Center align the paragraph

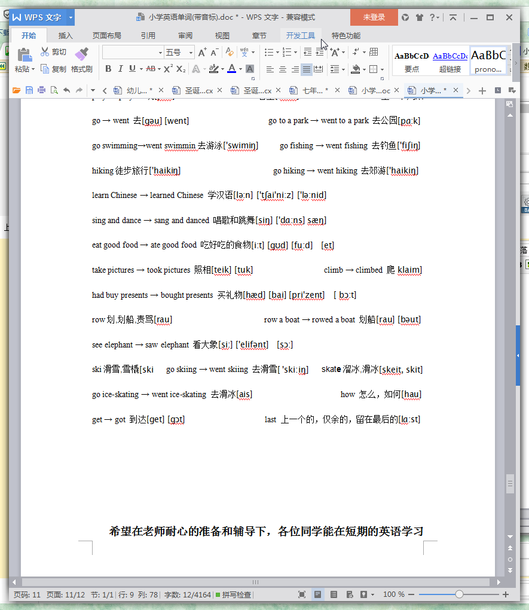282,69
